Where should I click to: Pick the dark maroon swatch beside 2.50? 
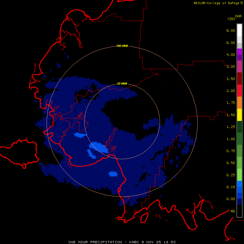pos(239,79)
